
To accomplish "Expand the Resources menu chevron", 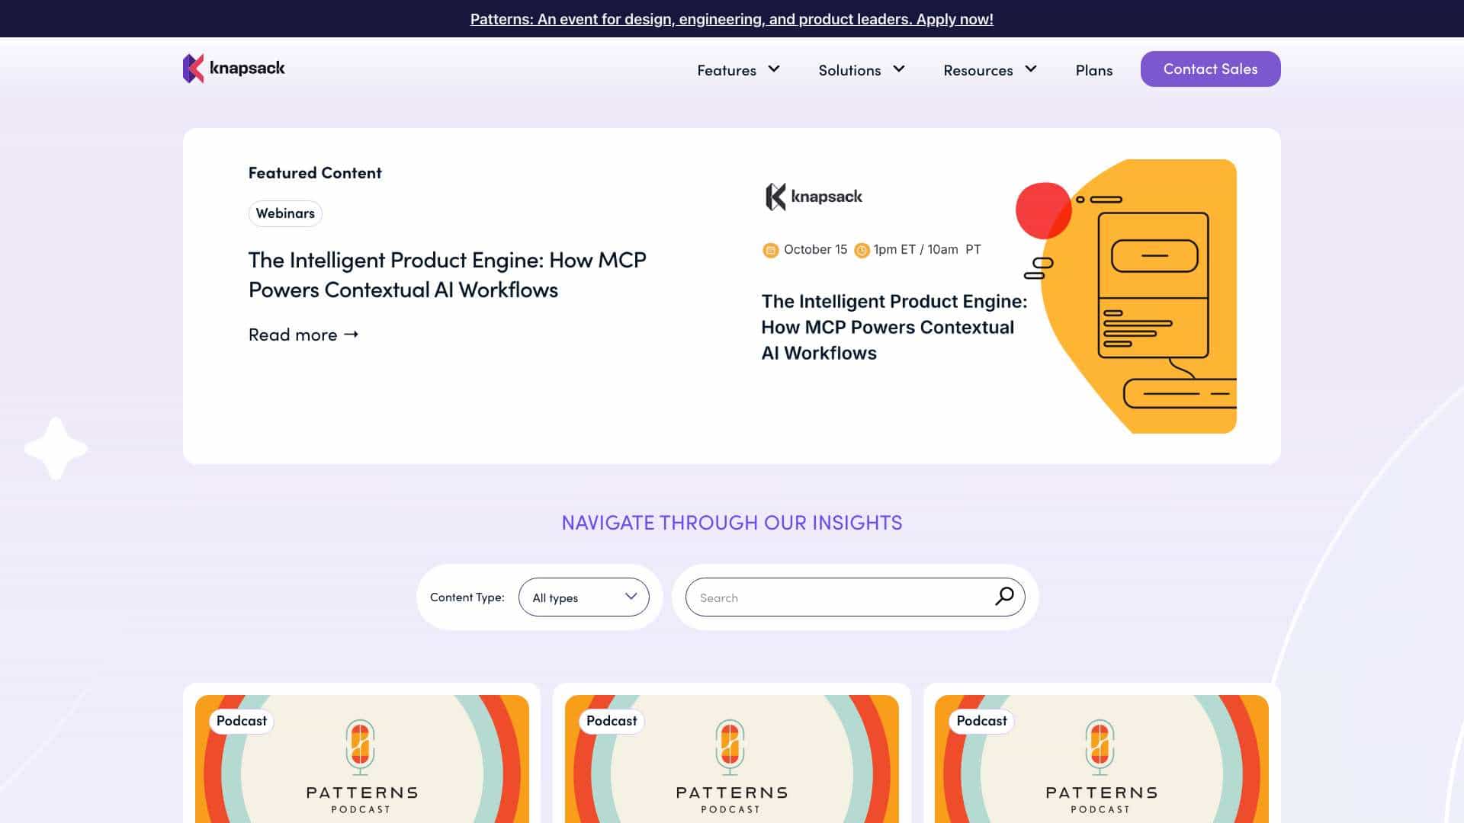I will [1031, 69].
